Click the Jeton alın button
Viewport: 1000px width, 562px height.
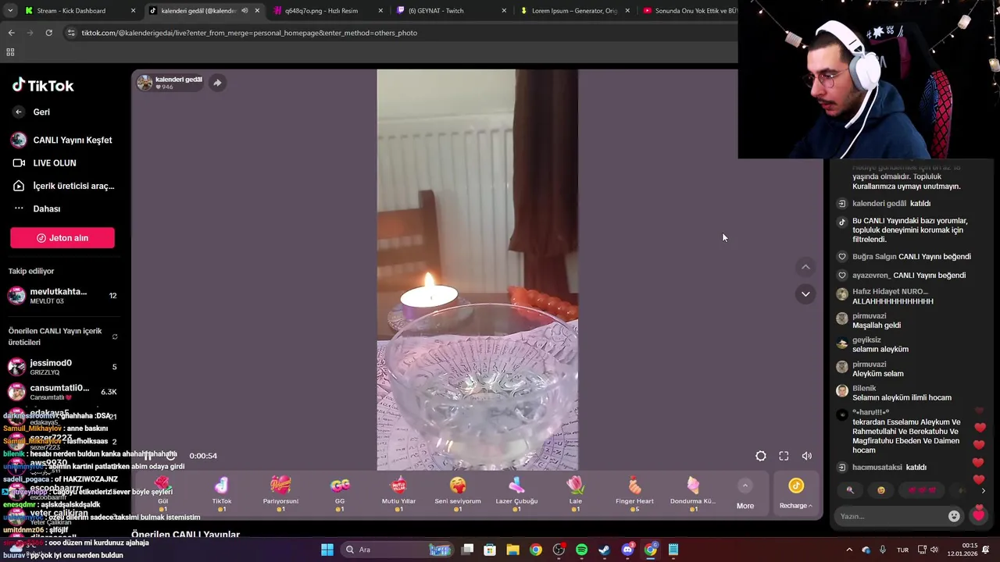pyautogui.click(x=62, y=238)
